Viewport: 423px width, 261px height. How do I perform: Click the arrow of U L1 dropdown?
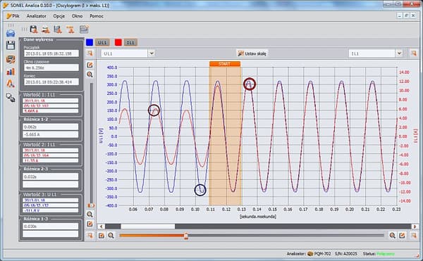click(x=152, y=53)
